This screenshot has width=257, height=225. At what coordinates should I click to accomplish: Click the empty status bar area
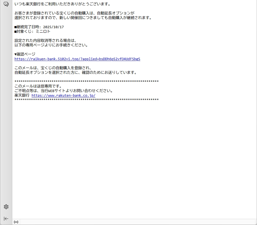134,222
